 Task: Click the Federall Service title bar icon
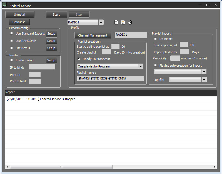4,5
